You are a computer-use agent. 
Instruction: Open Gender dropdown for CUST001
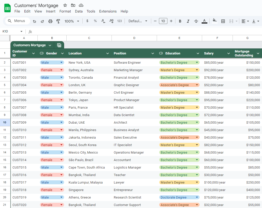(61, 62)
